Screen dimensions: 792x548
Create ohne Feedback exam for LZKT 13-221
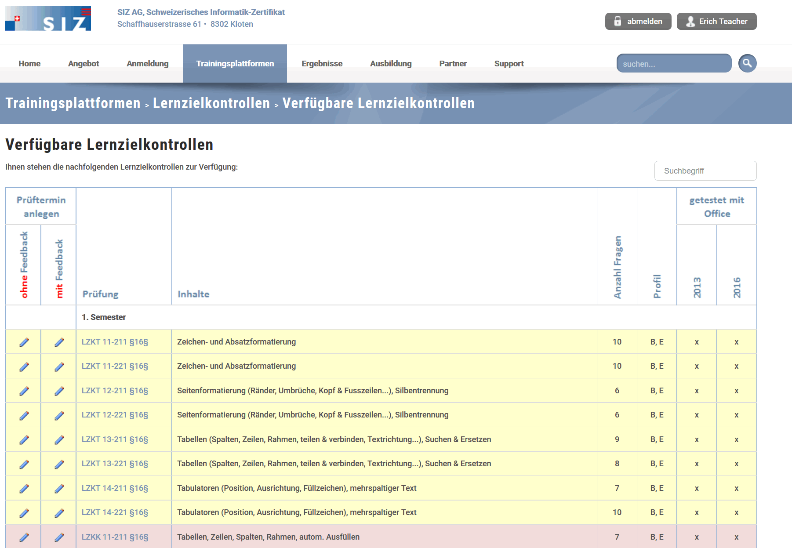[x=24, y=464]
